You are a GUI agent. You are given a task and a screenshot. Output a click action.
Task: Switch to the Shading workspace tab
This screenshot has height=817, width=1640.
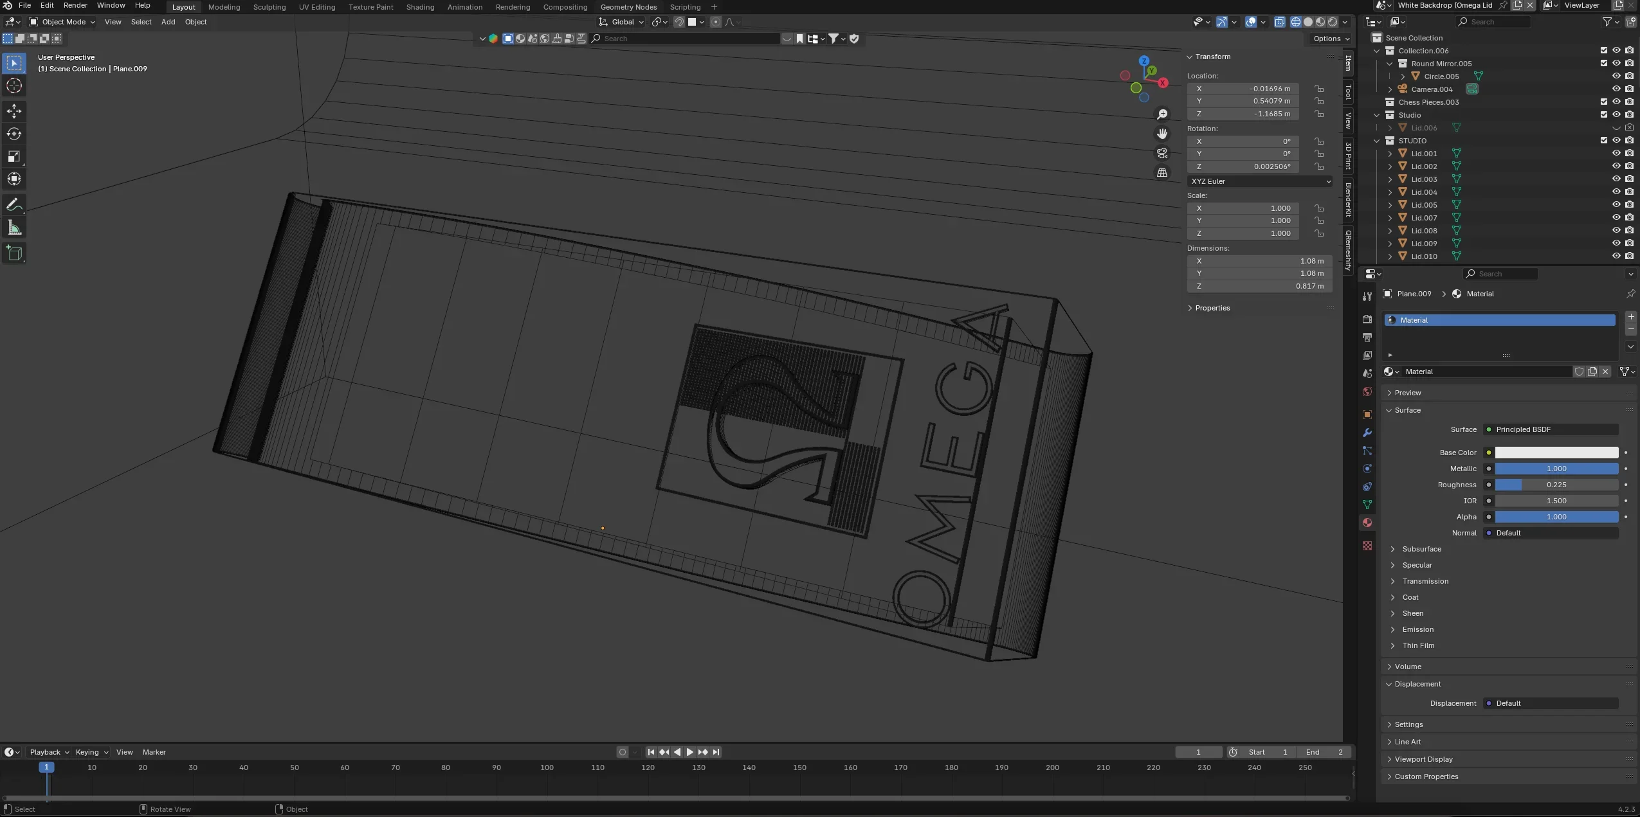(x=420, y=7)
